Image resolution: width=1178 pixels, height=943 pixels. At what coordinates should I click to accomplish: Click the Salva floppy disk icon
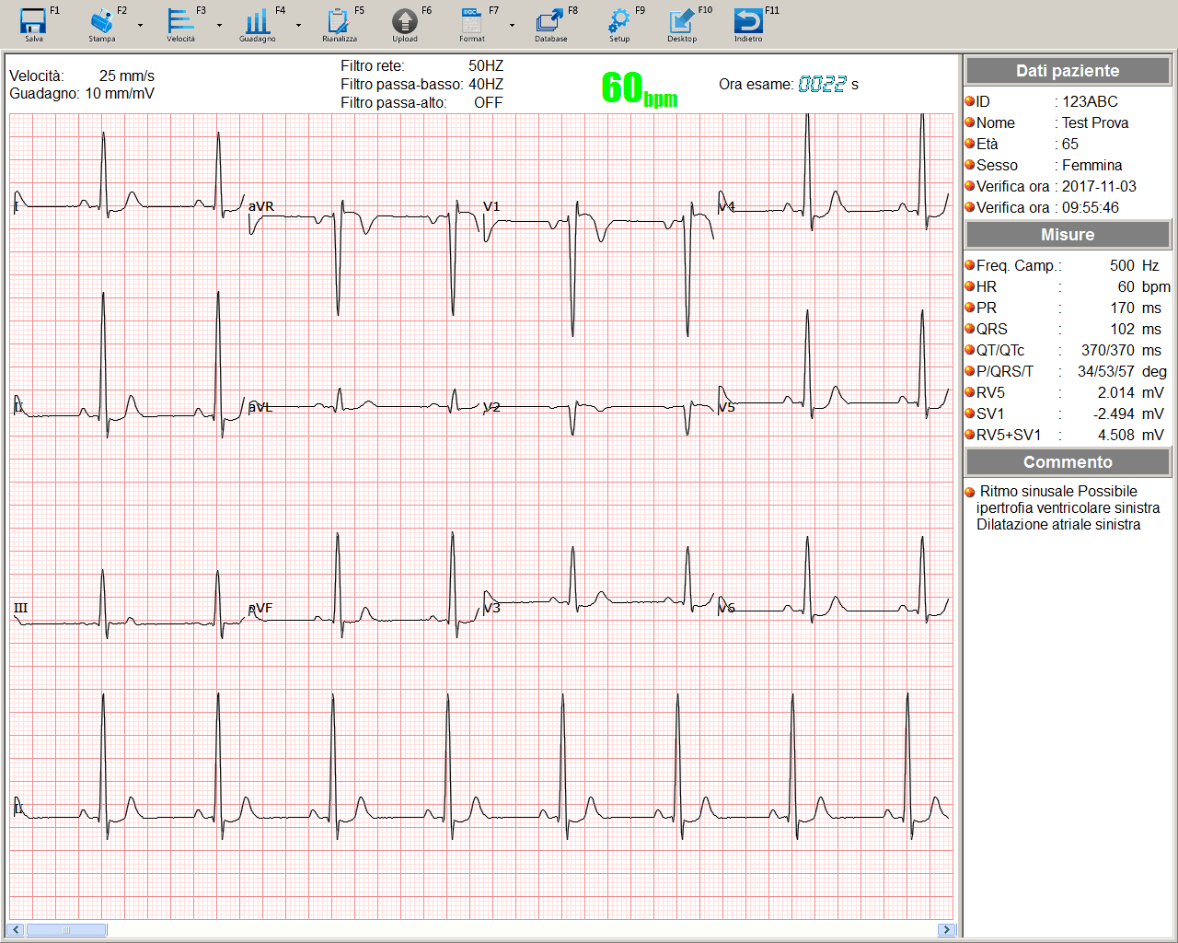pos(33,22)
